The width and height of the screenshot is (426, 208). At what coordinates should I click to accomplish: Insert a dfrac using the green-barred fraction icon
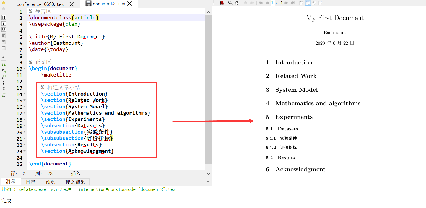pos(4,89)
